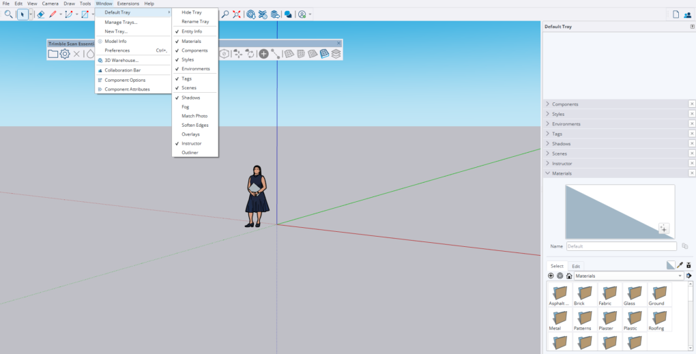Open the Materials collection dropdown
696x354 pixels.
(x=628, y=276)
